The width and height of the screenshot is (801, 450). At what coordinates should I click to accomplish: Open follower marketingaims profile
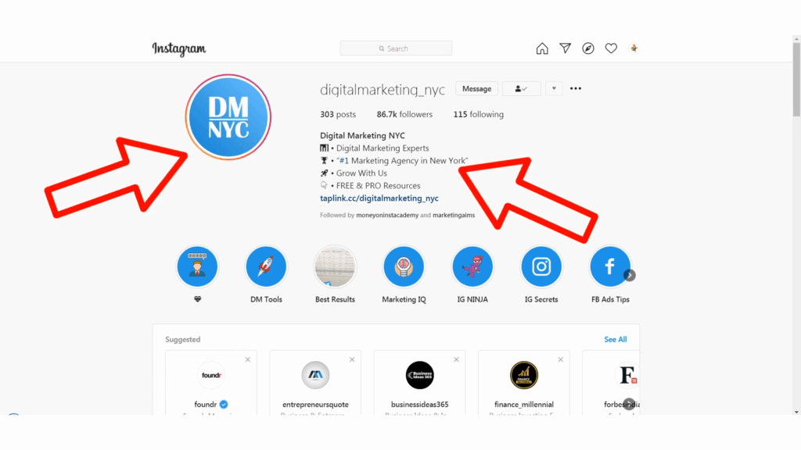pos(454,216)
